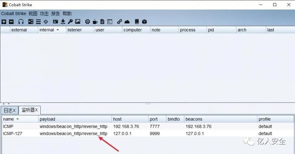The image size is (295, 154).
Task: Open help via the book icon
Action: click(x=137, y=22)
